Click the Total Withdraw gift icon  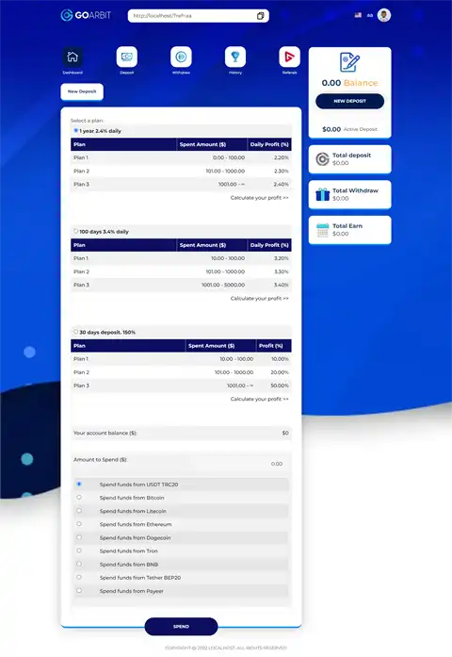[x=323, y=194]
